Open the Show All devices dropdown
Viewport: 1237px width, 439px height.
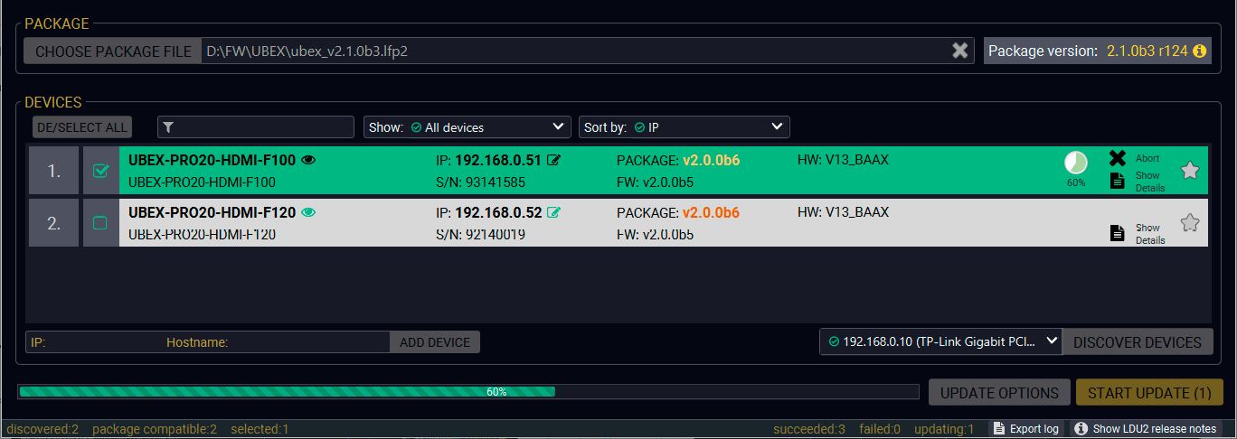pos(467,127)
